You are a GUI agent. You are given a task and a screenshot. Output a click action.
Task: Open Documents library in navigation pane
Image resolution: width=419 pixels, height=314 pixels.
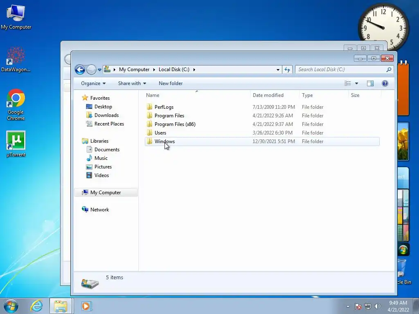[107, 150]
